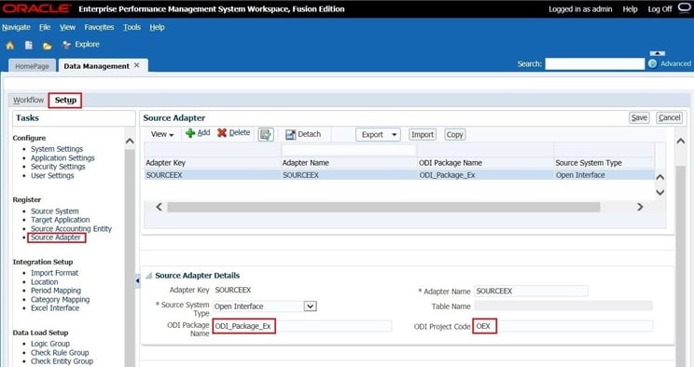Screen dimensions: 694x367
Task: Open the Source System Type dropdown
Action: point(310,306)
